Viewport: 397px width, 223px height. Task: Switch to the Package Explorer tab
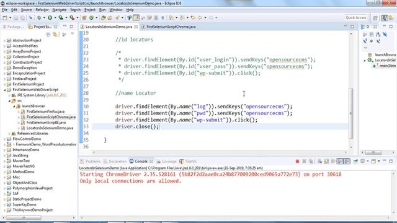[x=13, y=27]
